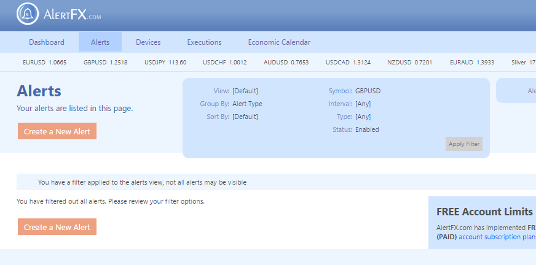The width and height of the screenshot is (536, 265).
Task: Change the Group By Alert Type option
Action: tap(247, 104)
